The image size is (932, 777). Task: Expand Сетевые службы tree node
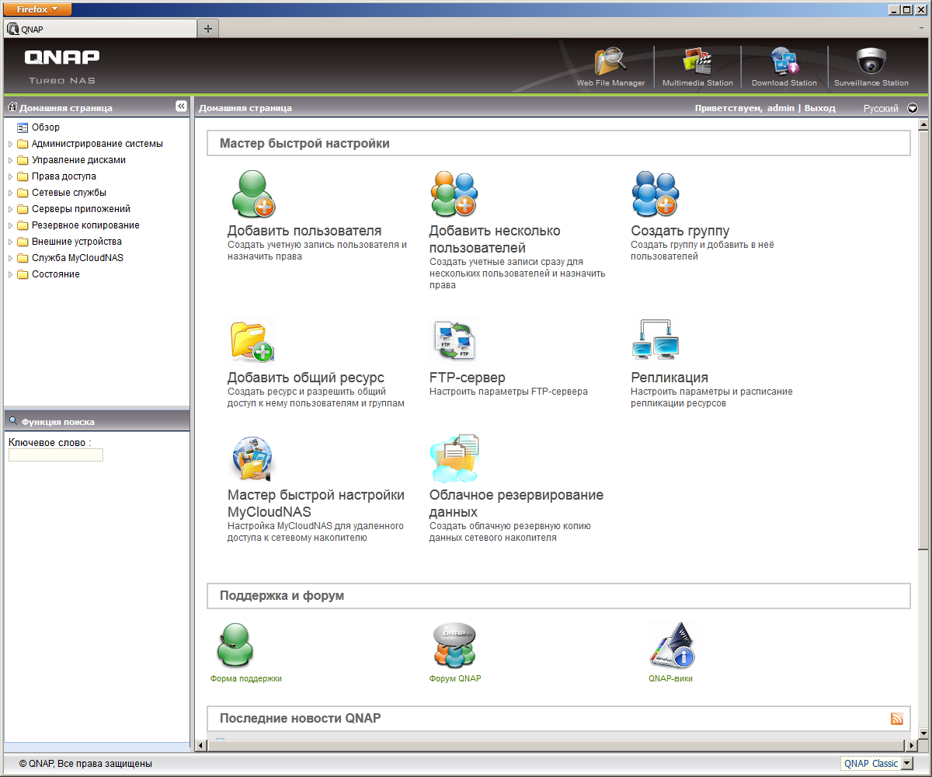[x=10, y=193]
